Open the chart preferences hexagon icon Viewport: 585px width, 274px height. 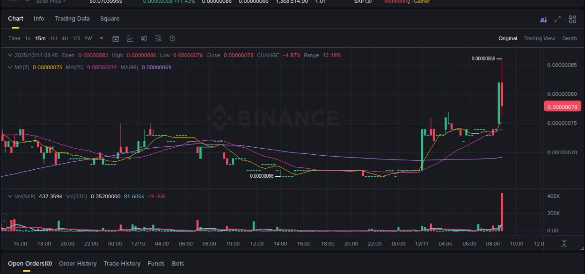coord(172,38)
